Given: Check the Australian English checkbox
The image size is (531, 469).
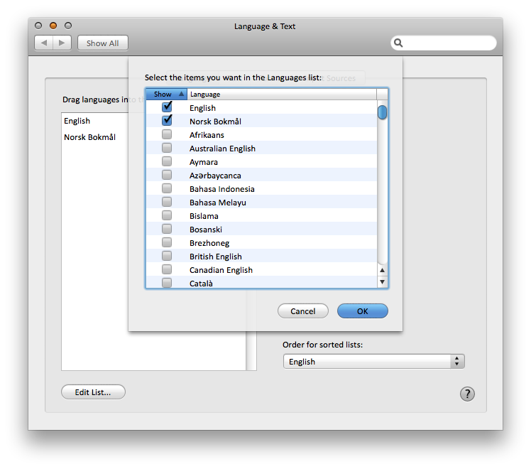Looking at the screenshot, I should tap(167, 148).
